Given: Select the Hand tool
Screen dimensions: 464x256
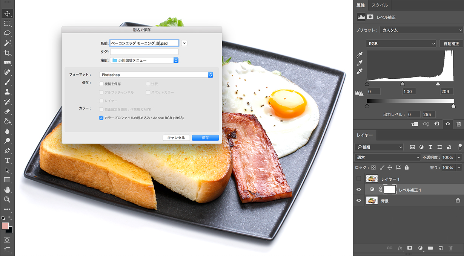Looking at the screenshot, I should coord(7,190).
